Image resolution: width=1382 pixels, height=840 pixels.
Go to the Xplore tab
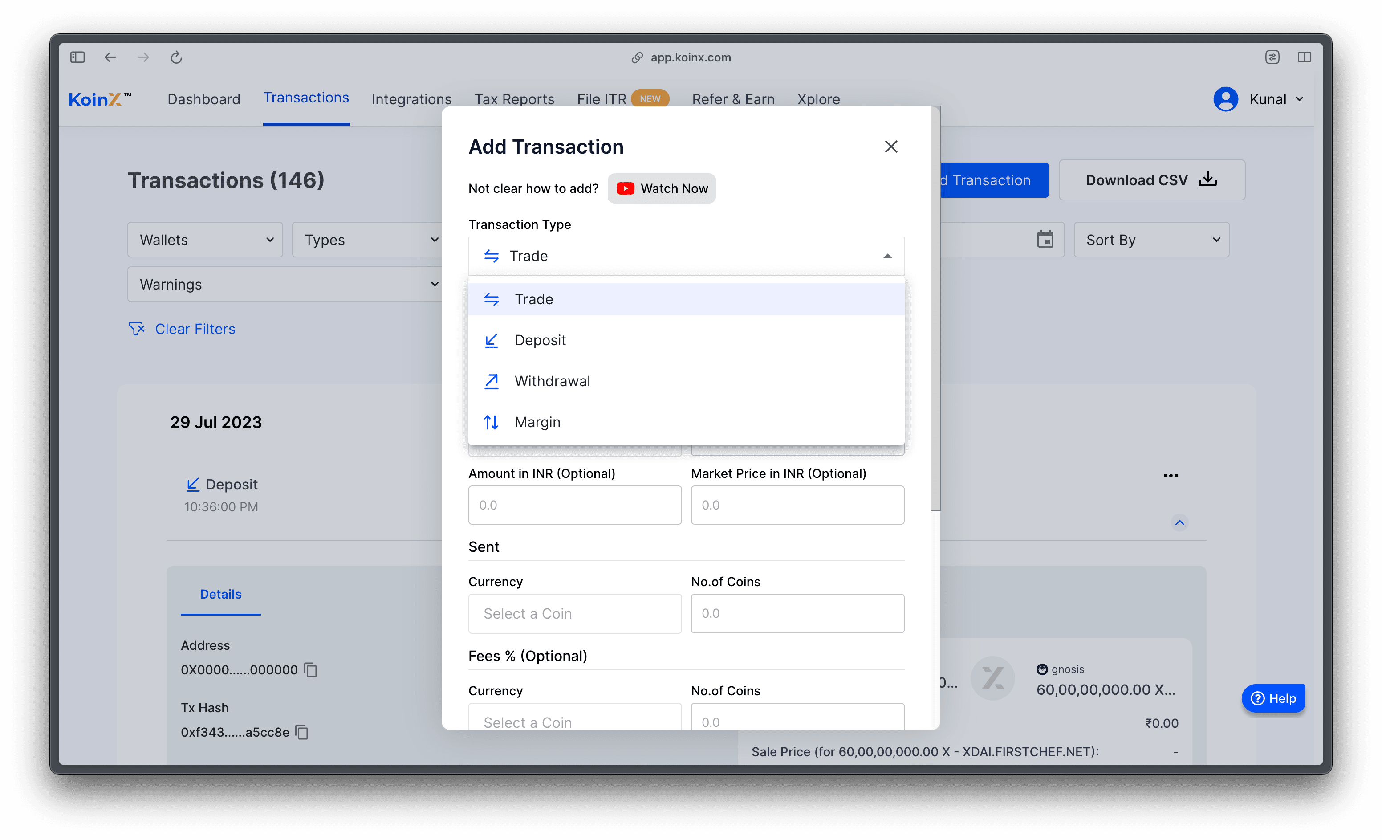tap(818, 99)
